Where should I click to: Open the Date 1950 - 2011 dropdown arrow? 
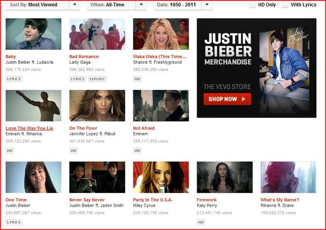(207, 5)
